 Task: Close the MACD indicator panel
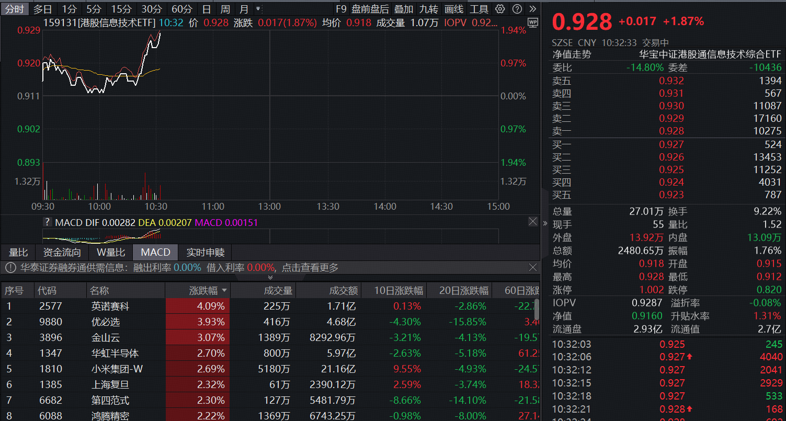[532, 222]
